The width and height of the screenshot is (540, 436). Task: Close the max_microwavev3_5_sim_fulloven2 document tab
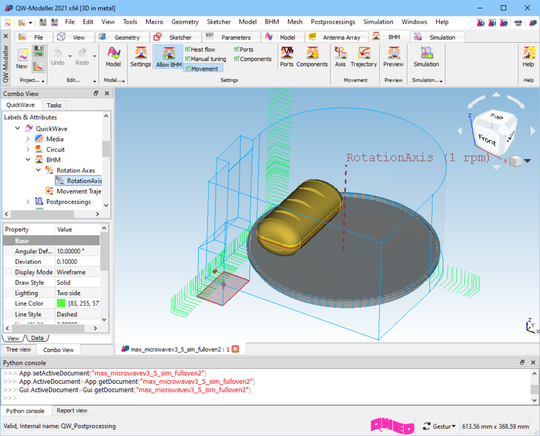(235, 349)
